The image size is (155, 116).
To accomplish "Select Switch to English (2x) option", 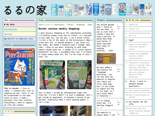I will [20, 39].
